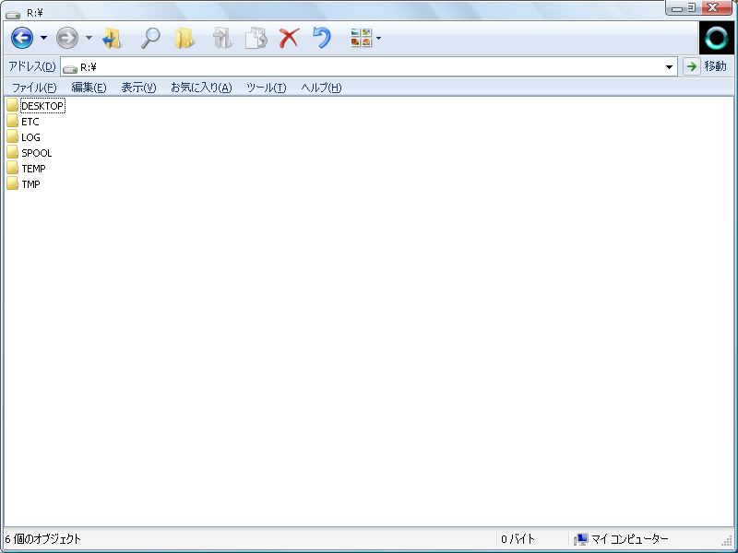Click the 6 個のオブジェクト status text
This screenshot has width=738, height=553.
(x=42, y=539)
